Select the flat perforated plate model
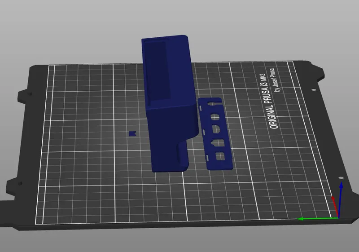This screenshot has width=359, height=252. click(x=215, y=134)
